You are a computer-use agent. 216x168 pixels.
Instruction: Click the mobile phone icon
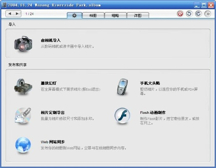tap(122, 87)
